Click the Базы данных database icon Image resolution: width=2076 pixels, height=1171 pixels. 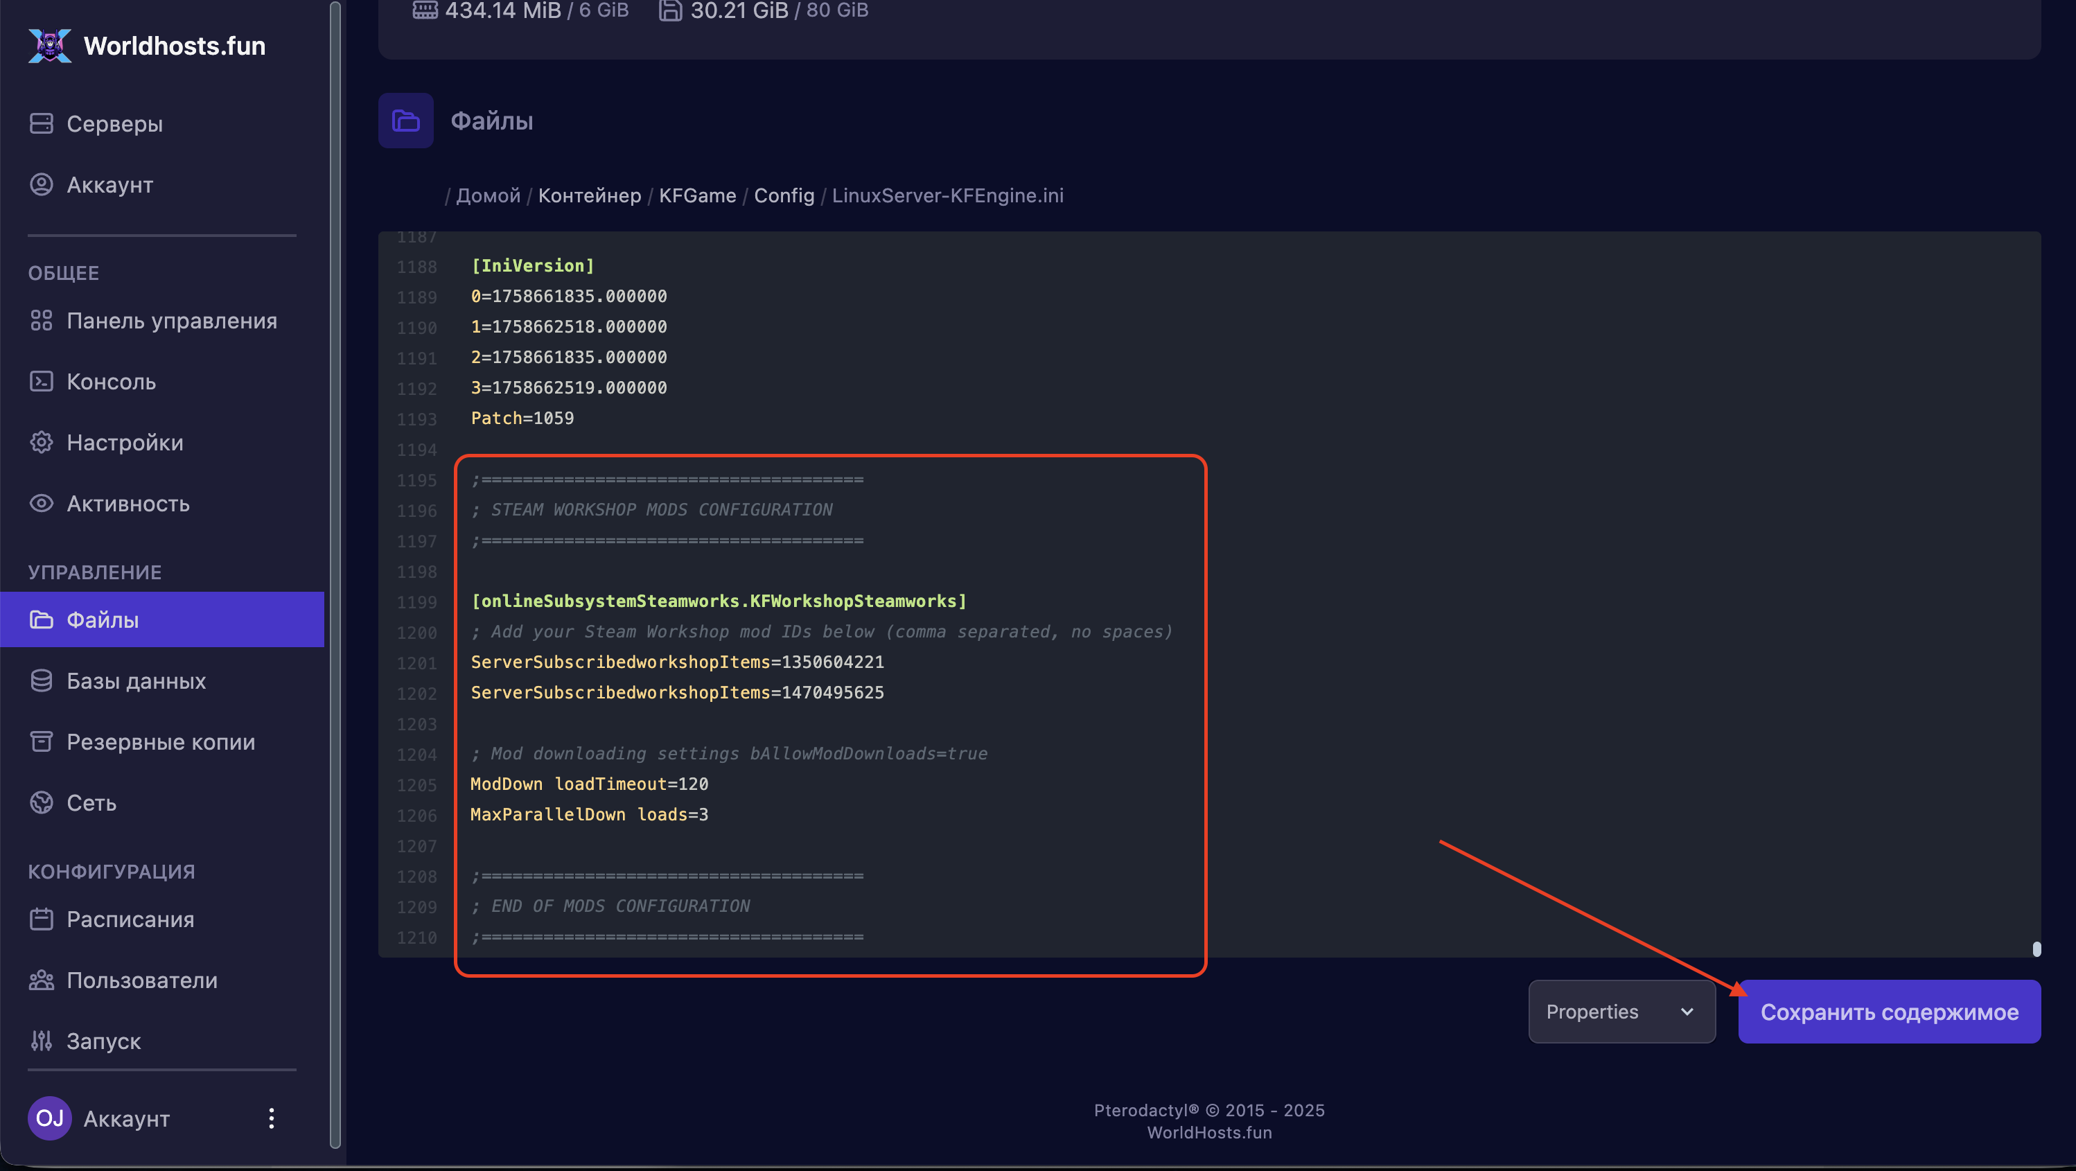pos(41,681)
